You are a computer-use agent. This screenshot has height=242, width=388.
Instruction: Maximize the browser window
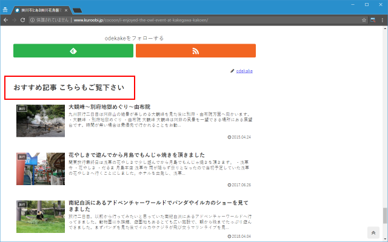367,4
